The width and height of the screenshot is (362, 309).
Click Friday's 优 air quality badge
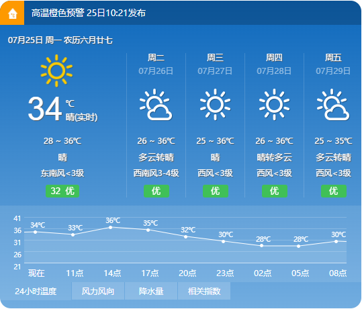click(x=334, y=191)
